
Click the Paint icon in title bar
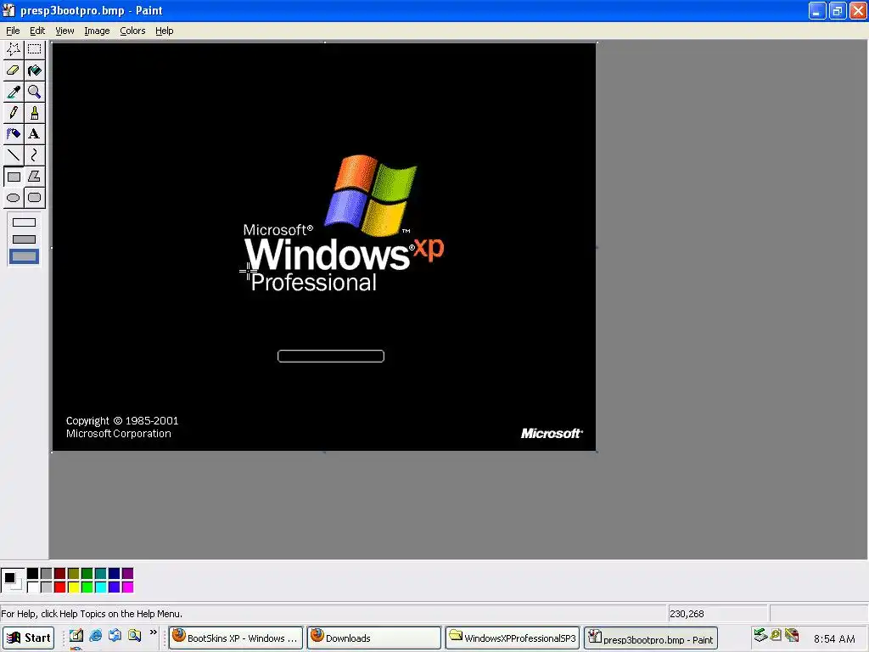[8, 10]
